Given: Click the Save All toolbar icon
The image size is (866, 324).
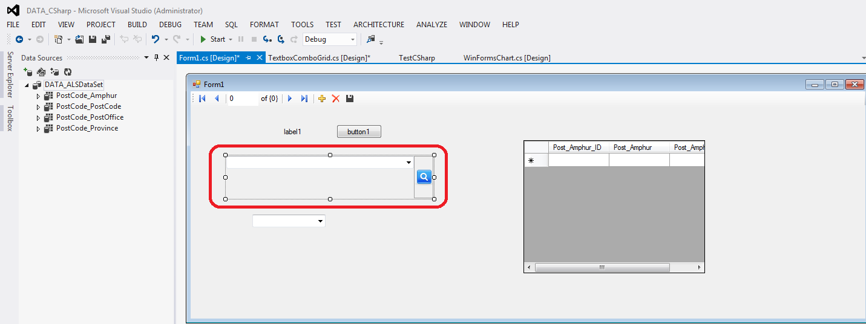Looking at the screenshot, I should (x=106, y=39).
